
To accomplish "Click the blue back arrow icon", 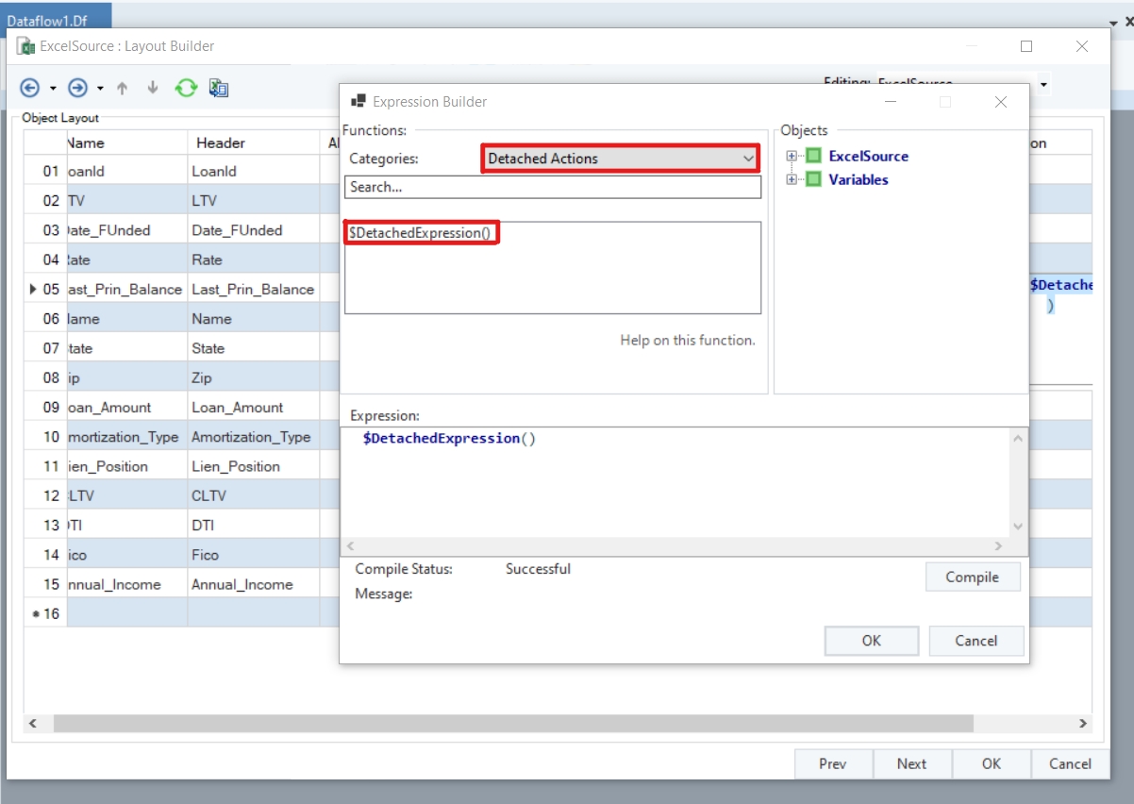I will [x=30, y=88].
